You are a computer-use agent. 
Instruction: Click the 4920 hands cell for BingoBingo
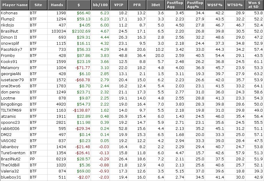(61, 104)
